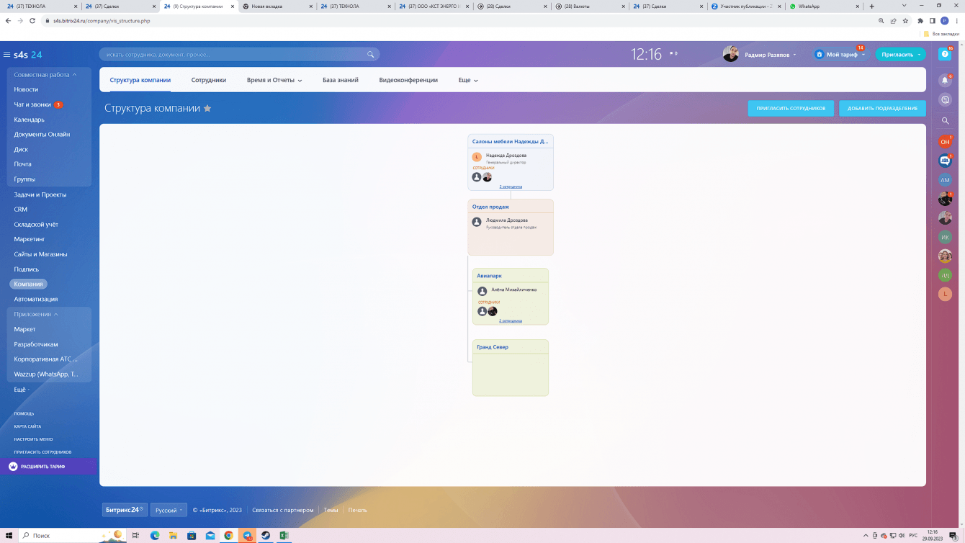965x543 pixels.
Task: Open Чат и звонки in the sidebar
Action: coord(32,104)
